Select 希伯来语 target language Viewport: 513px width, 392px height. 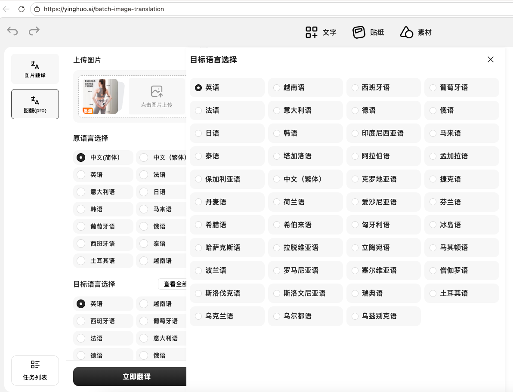[305, 225]
